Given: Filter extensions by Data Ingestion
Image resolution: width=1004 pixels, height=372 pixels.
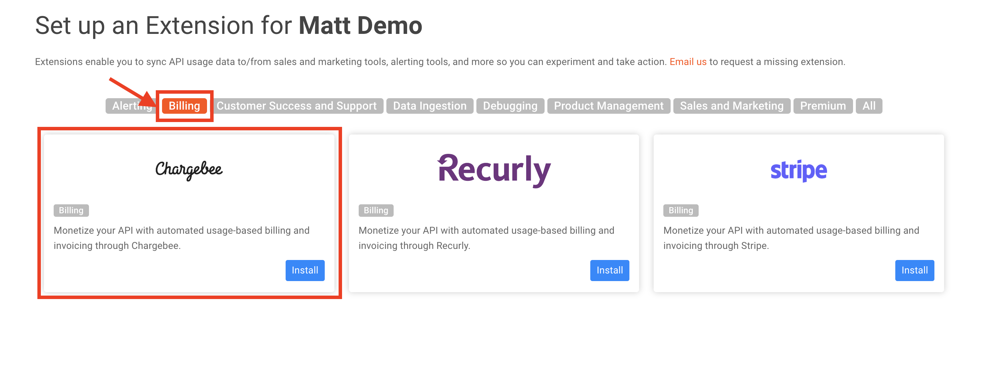Looking at the screenshot, I should pos(430,106).
